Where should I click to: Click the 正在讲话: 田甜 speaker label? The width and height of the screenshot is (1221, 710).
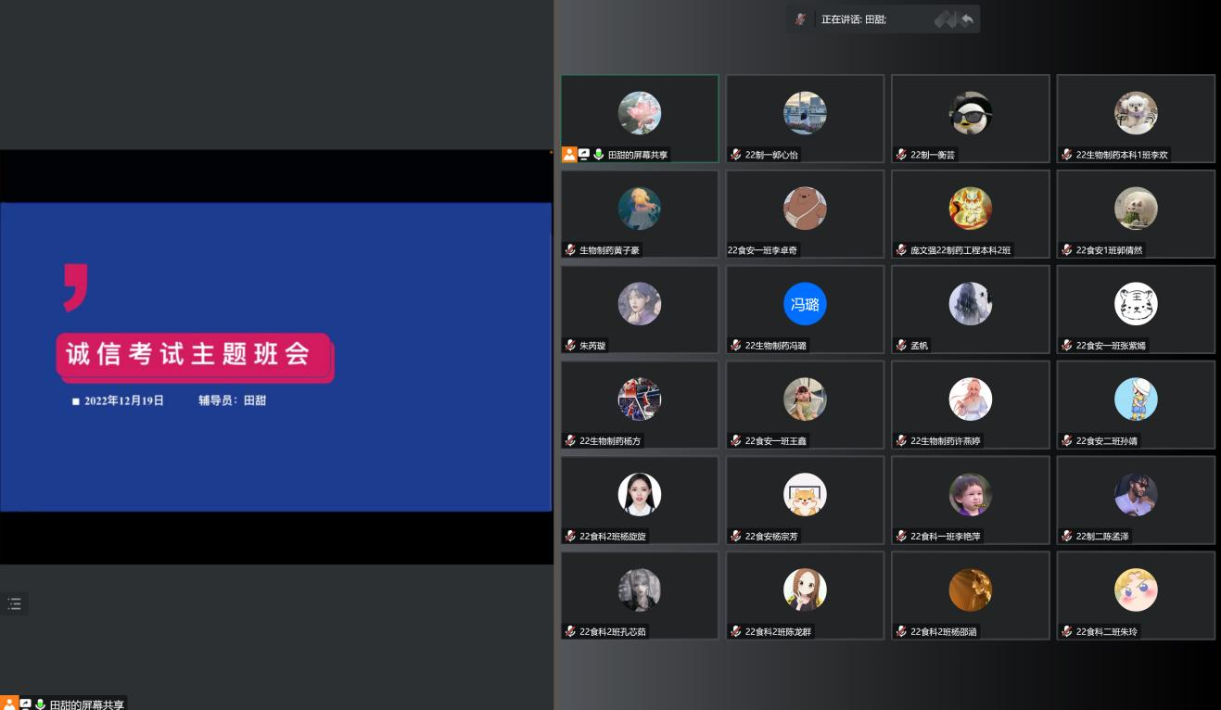(x=854, y=19)
